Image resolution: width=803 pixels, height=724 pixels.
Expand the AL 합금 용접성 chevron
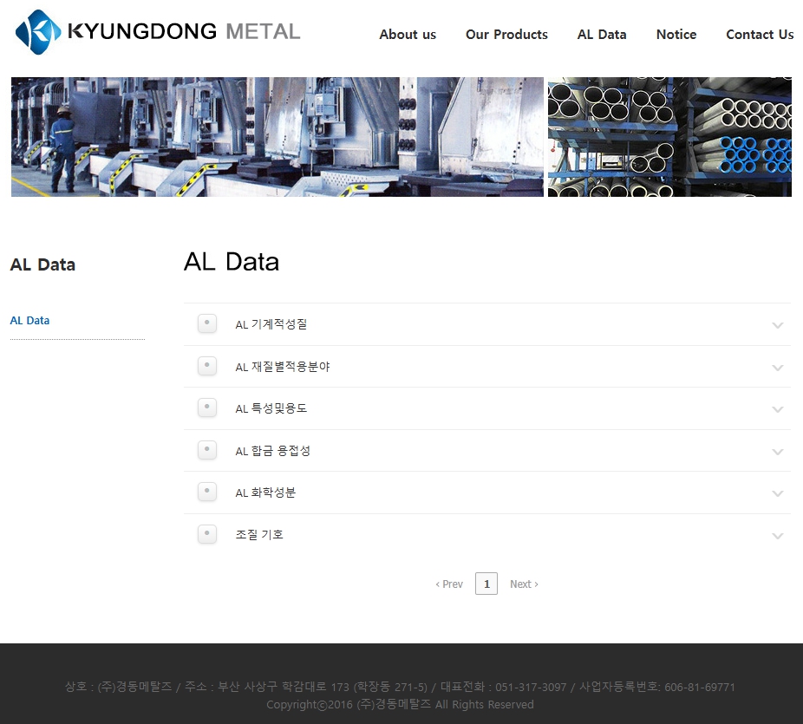[777, 452]
